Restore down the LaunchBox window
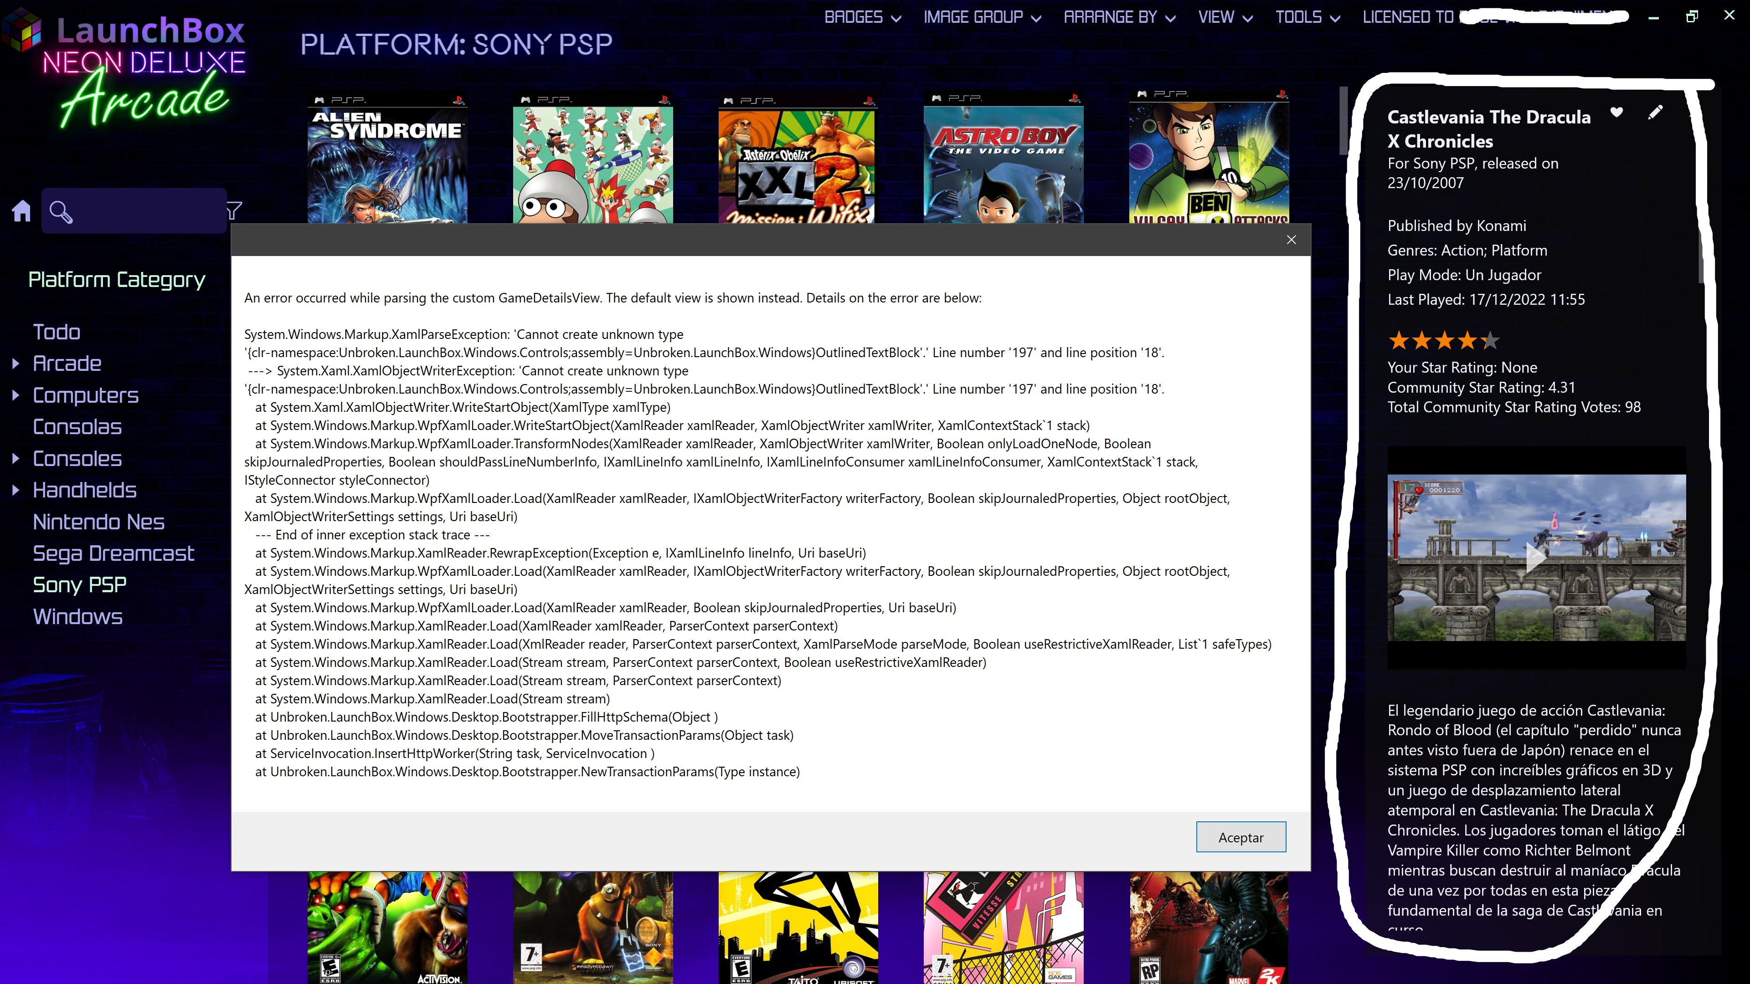Viewport: 1750px width, 984px height. [x=1692, y=16]
